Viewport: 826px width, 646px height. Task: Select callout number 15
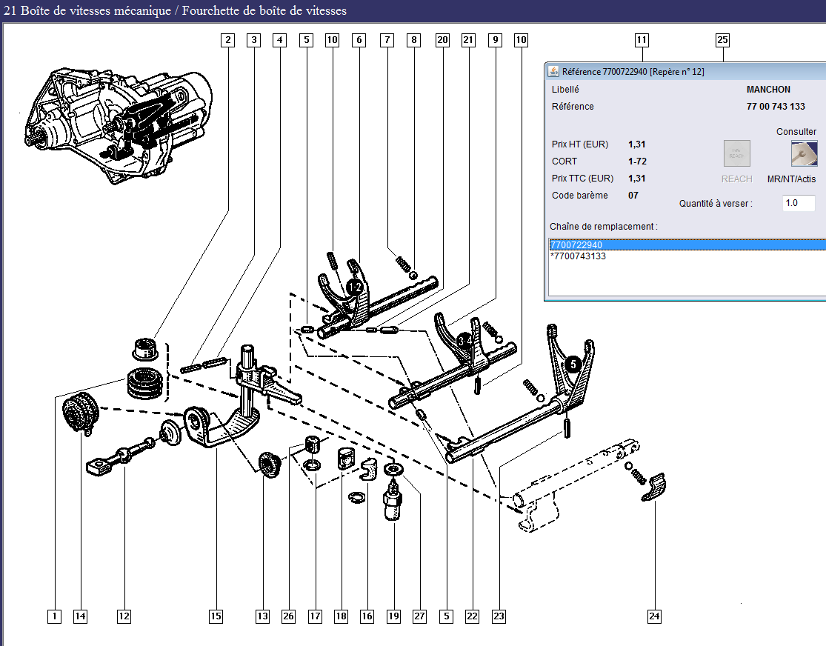pos(216,616)
